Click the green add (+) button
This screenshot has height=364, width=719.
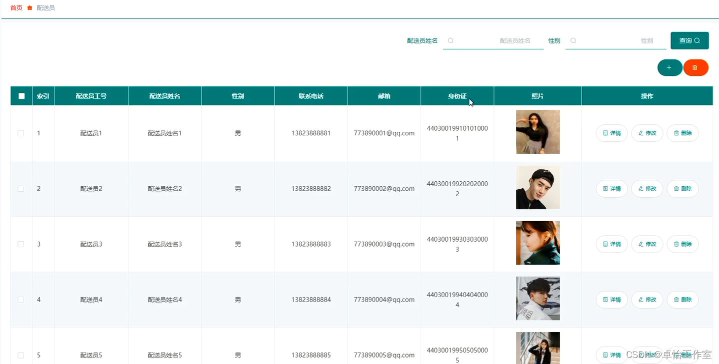tap(669, 67)
